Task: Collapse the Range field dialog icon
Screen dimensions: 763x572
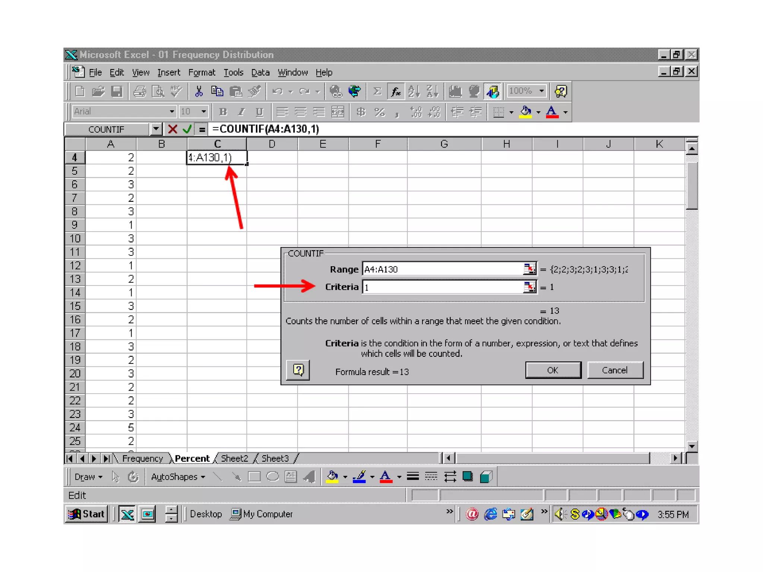Action: tap(529, 269)
